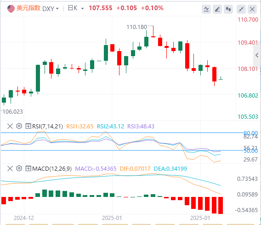
Task: Click the 2024-12 date axis label
Action: pos(24,218)
